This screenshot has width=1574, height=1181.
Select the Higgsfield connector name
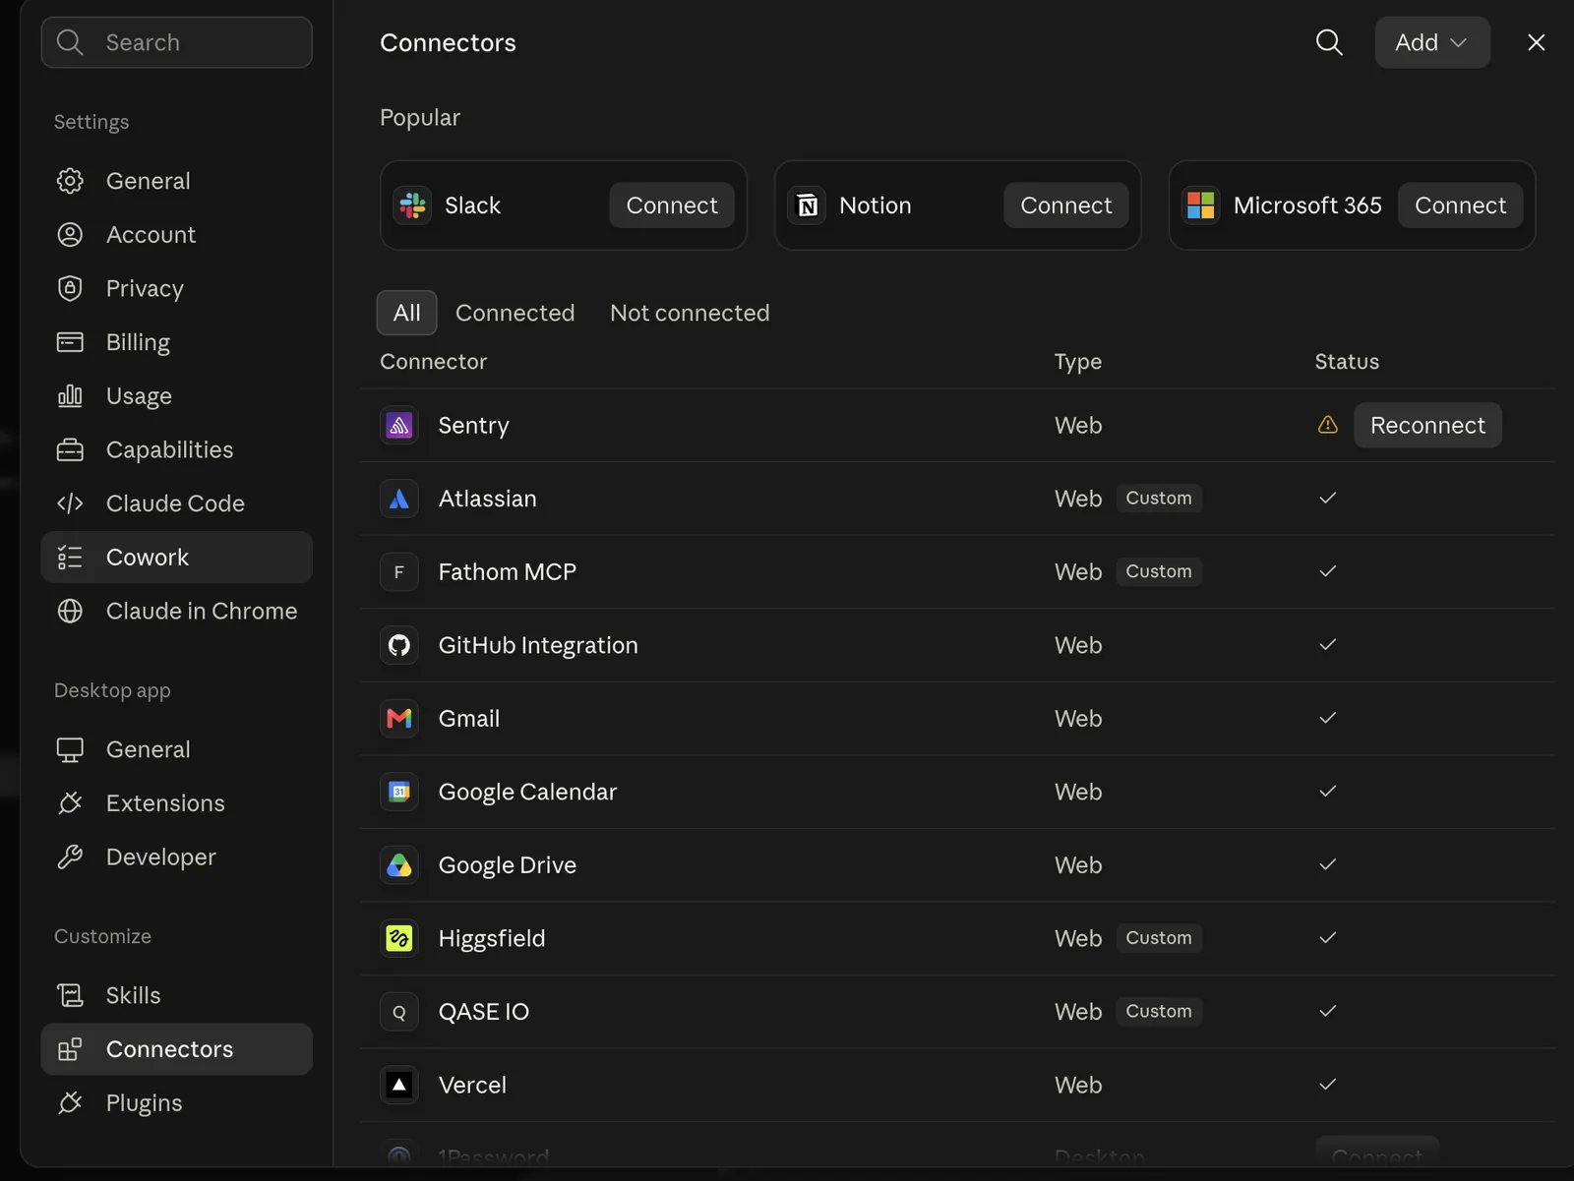(x=492, y=938)
